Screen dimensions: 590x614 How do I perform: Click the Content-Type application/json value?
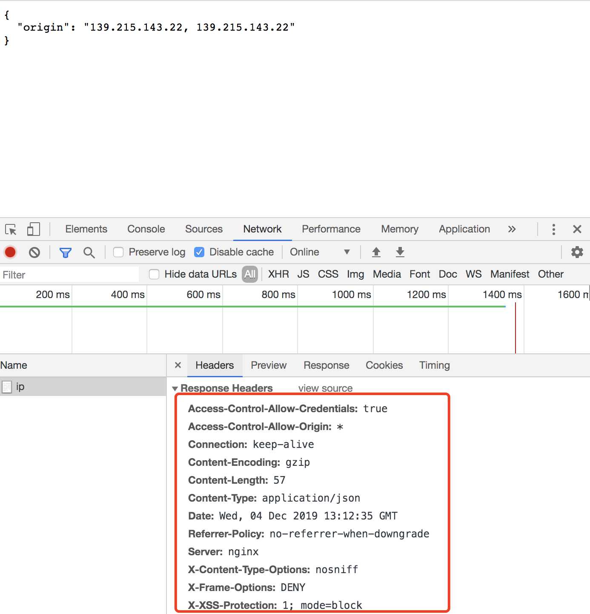pos(311,498)
